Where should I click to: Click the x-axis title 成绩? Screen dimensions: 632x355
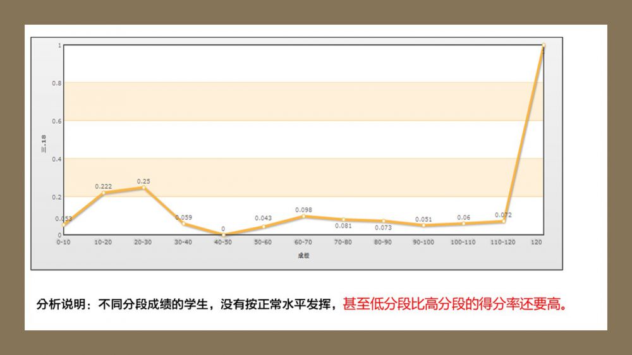[303, 256]
